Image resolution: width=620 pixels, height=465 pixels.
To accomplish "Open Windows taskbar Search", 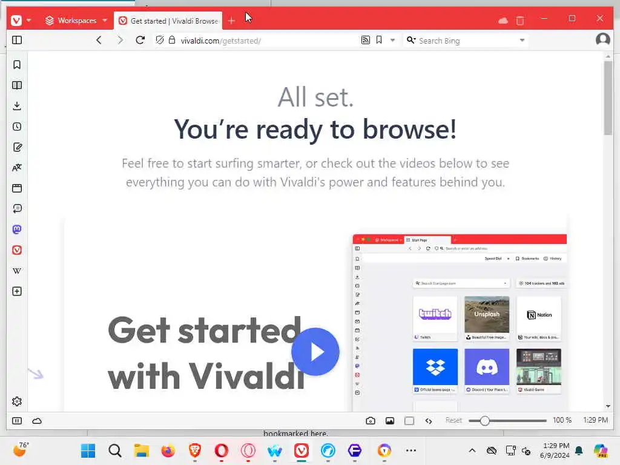I will click(x=114, y=450).
